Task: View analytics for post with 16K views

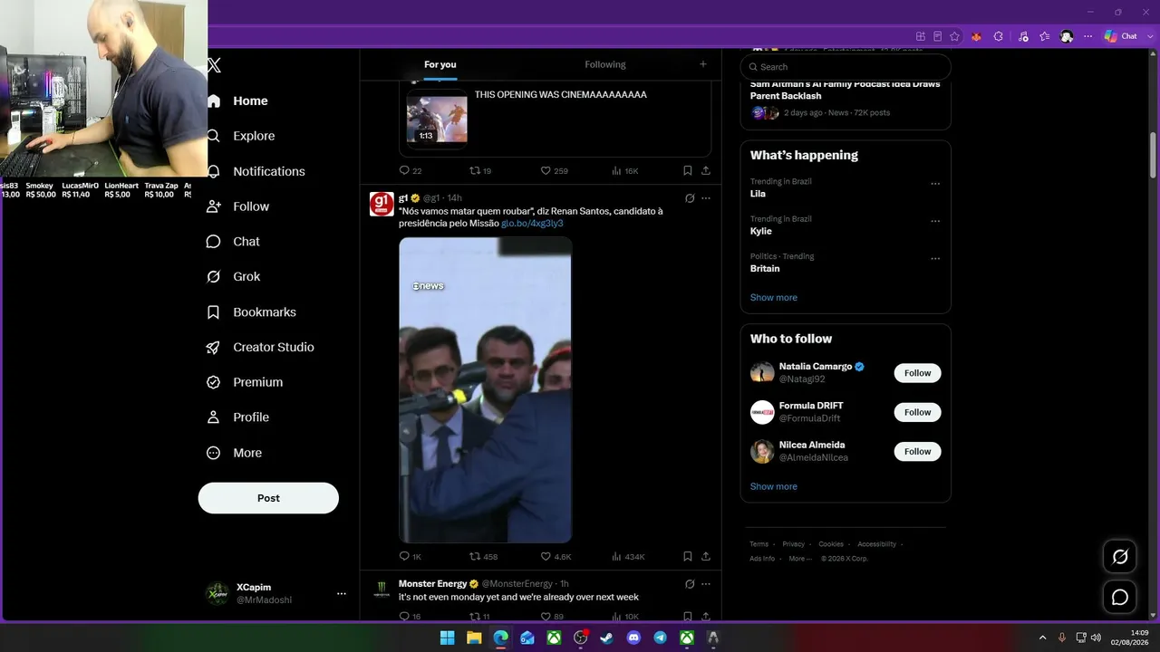Action: 625,170
